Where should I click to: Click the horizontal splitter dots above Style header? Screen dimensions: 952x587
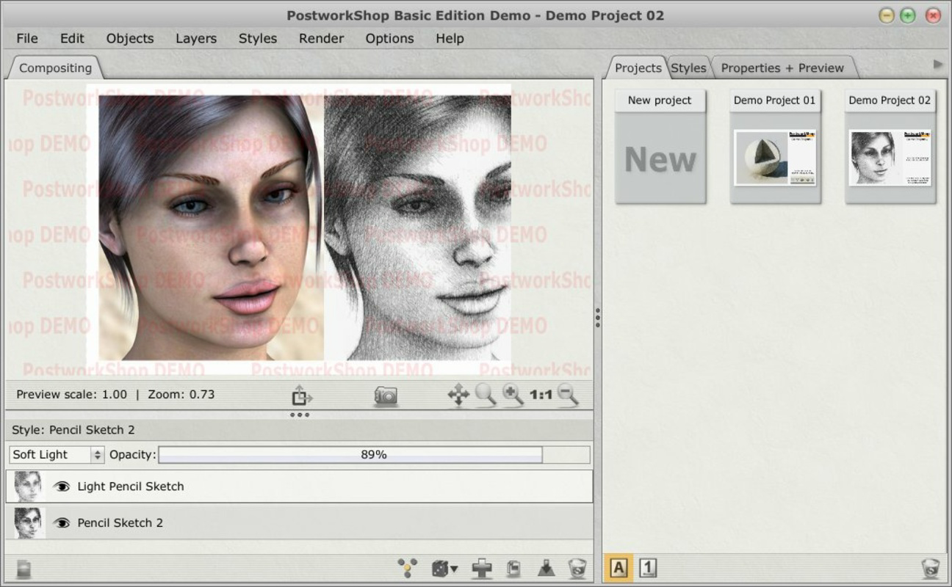point(300,415)
